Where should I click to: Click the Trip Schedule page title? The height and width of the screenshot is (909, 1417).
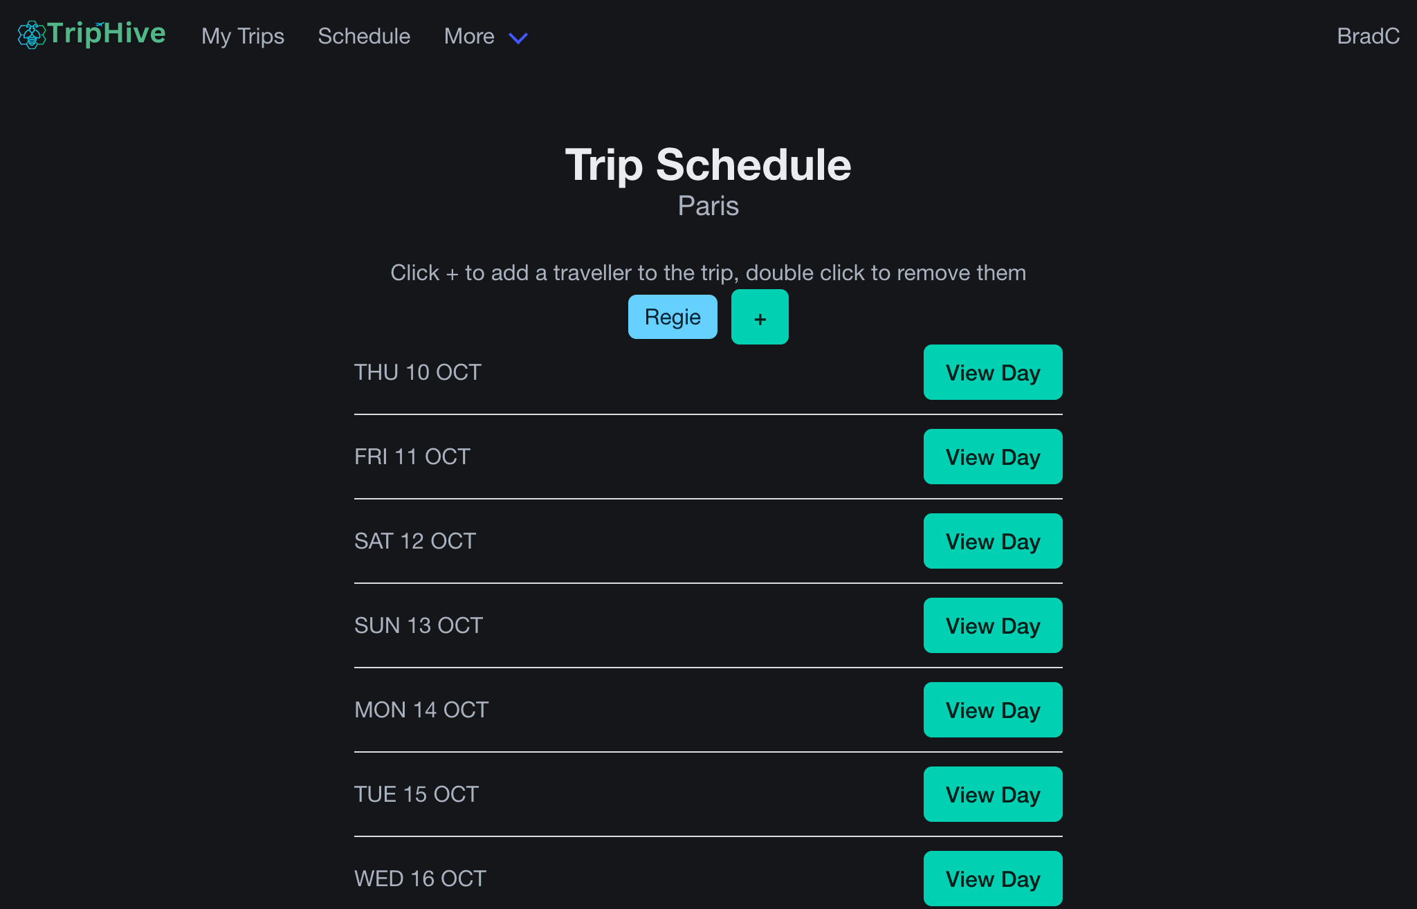pos(708,165)
